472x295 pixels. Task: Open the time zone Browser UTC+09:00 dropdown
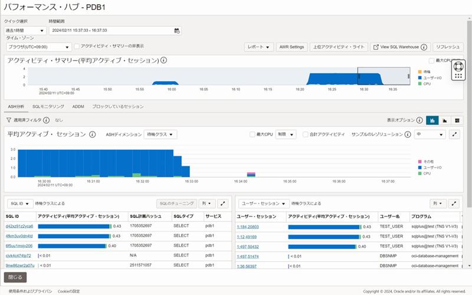39,47
